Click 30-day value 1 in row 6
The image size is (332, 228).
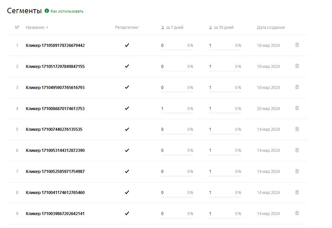pos(210,151)
